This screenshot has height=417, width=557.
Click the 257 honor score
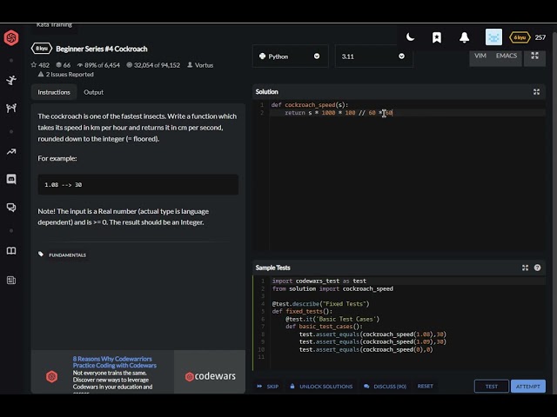[x=540, y=37]
